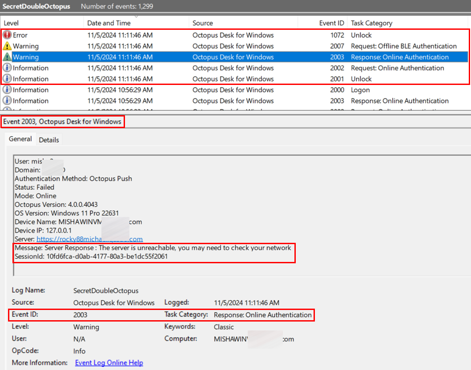Select the Error row with Unlock category
The height and width of the screenshot is (370, 471).
[234, 35]
